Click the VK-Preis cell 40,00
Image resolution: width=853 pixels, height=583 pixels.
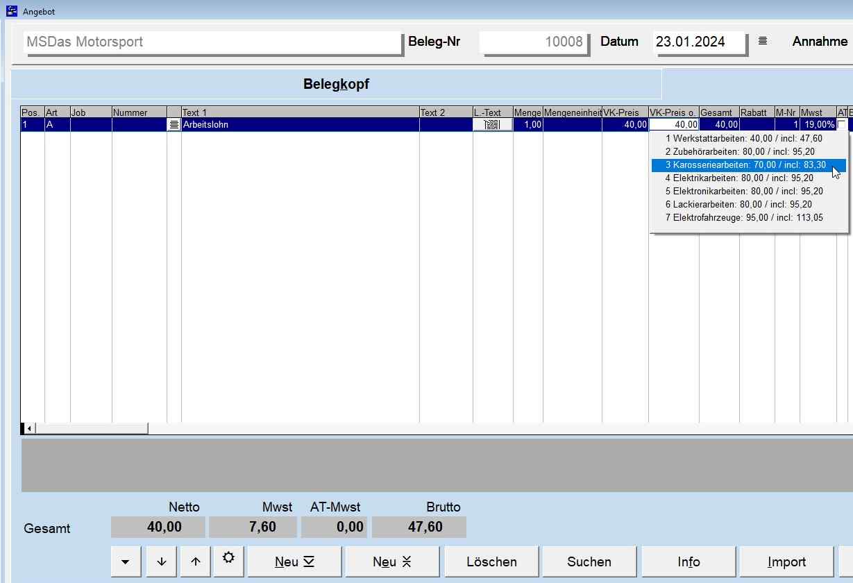click(x=625, y=125)
